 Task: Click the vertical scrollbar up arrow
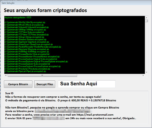tap(146, 17)
